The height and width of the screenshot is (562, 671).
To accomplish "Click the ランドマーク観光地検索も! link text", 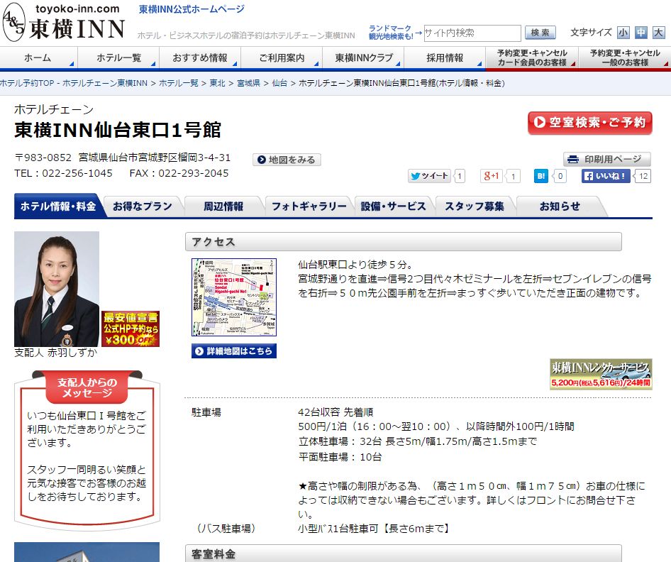I will 391,33.
